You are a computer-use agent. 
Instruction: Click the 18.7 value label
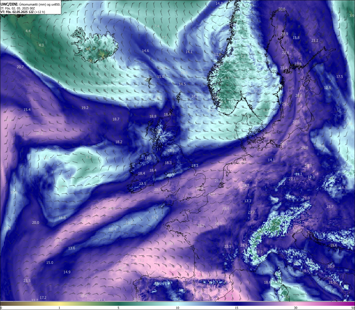point(116,119)
